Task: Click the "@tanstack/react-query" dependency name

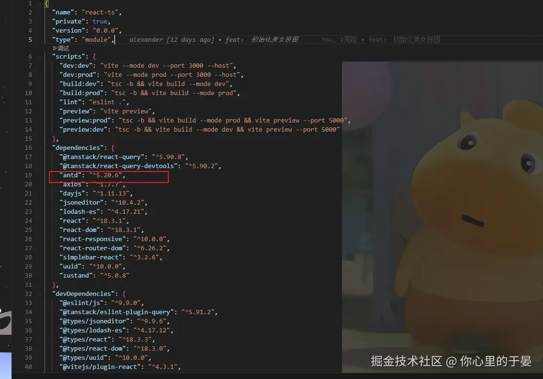Action: tap(102, 157)
